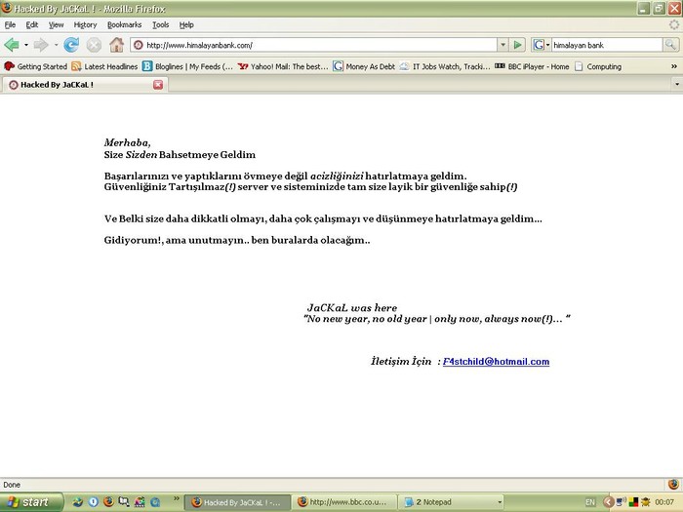Click the Back navigation arrow
683x512 pixels.
tap(12, 45)
